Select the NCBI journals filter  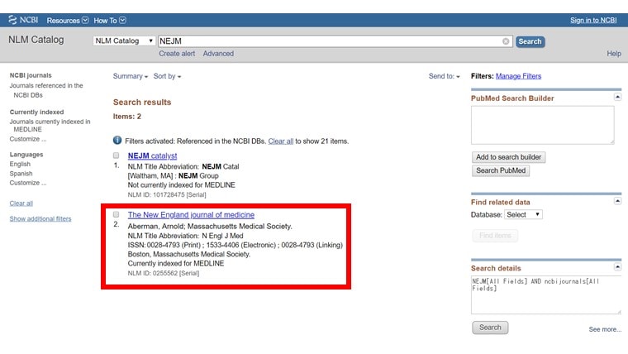pyautogui.click(x=31, y=75)
